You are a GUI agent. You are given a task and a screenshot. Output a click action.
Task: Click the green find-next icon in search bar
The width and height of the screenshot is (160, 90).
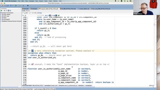59,15
